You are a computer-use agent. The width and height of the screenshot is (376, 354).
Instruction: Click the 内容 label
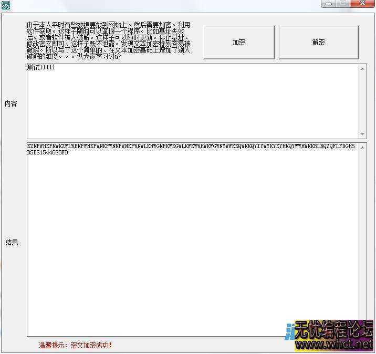[11, 103]
